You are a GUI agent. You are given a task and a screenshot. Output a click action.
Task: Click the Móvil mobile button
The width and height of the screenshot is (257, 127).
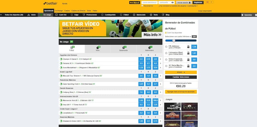click(x=134, y=3)
